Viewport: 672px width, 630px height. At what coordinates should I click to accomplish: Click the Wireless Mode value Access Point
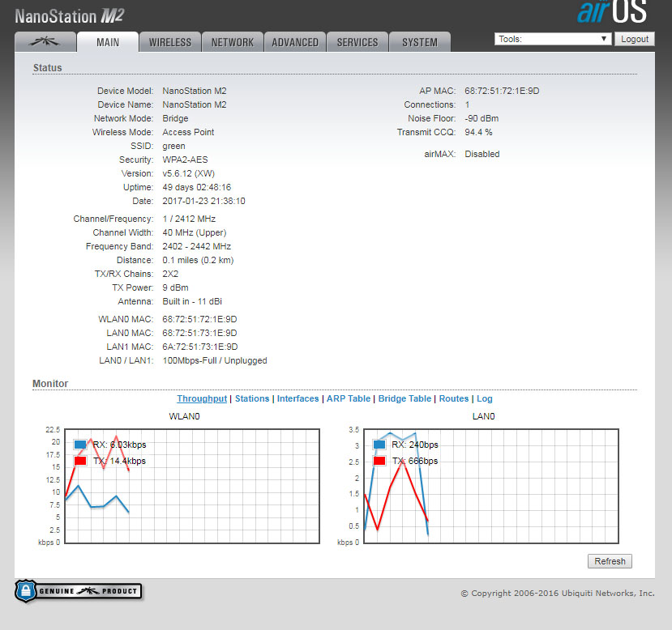point(188,132)
